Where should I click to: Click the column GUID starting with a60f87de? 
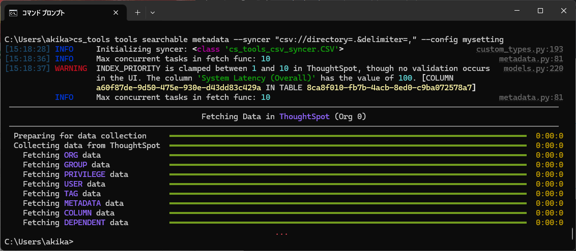click(x=178, y=88)
